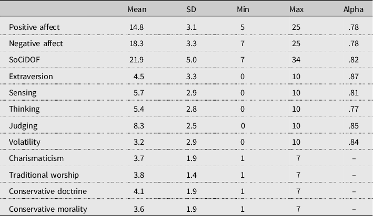Image resolution: width=373 pixels, height=216 pixels.
Task: Click the SoCiDOF max value 34
Action: tap(296, 60)
